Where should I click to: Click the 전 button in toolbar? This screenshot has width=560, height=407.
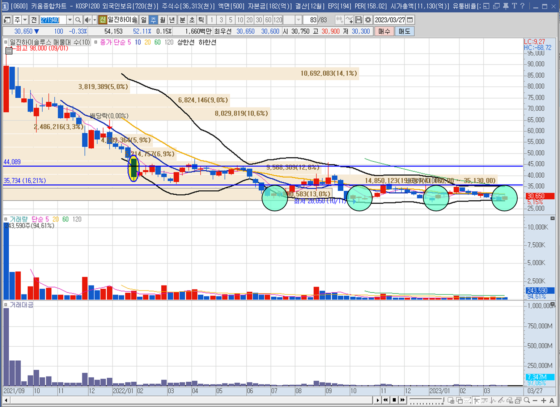click(34, 20)
